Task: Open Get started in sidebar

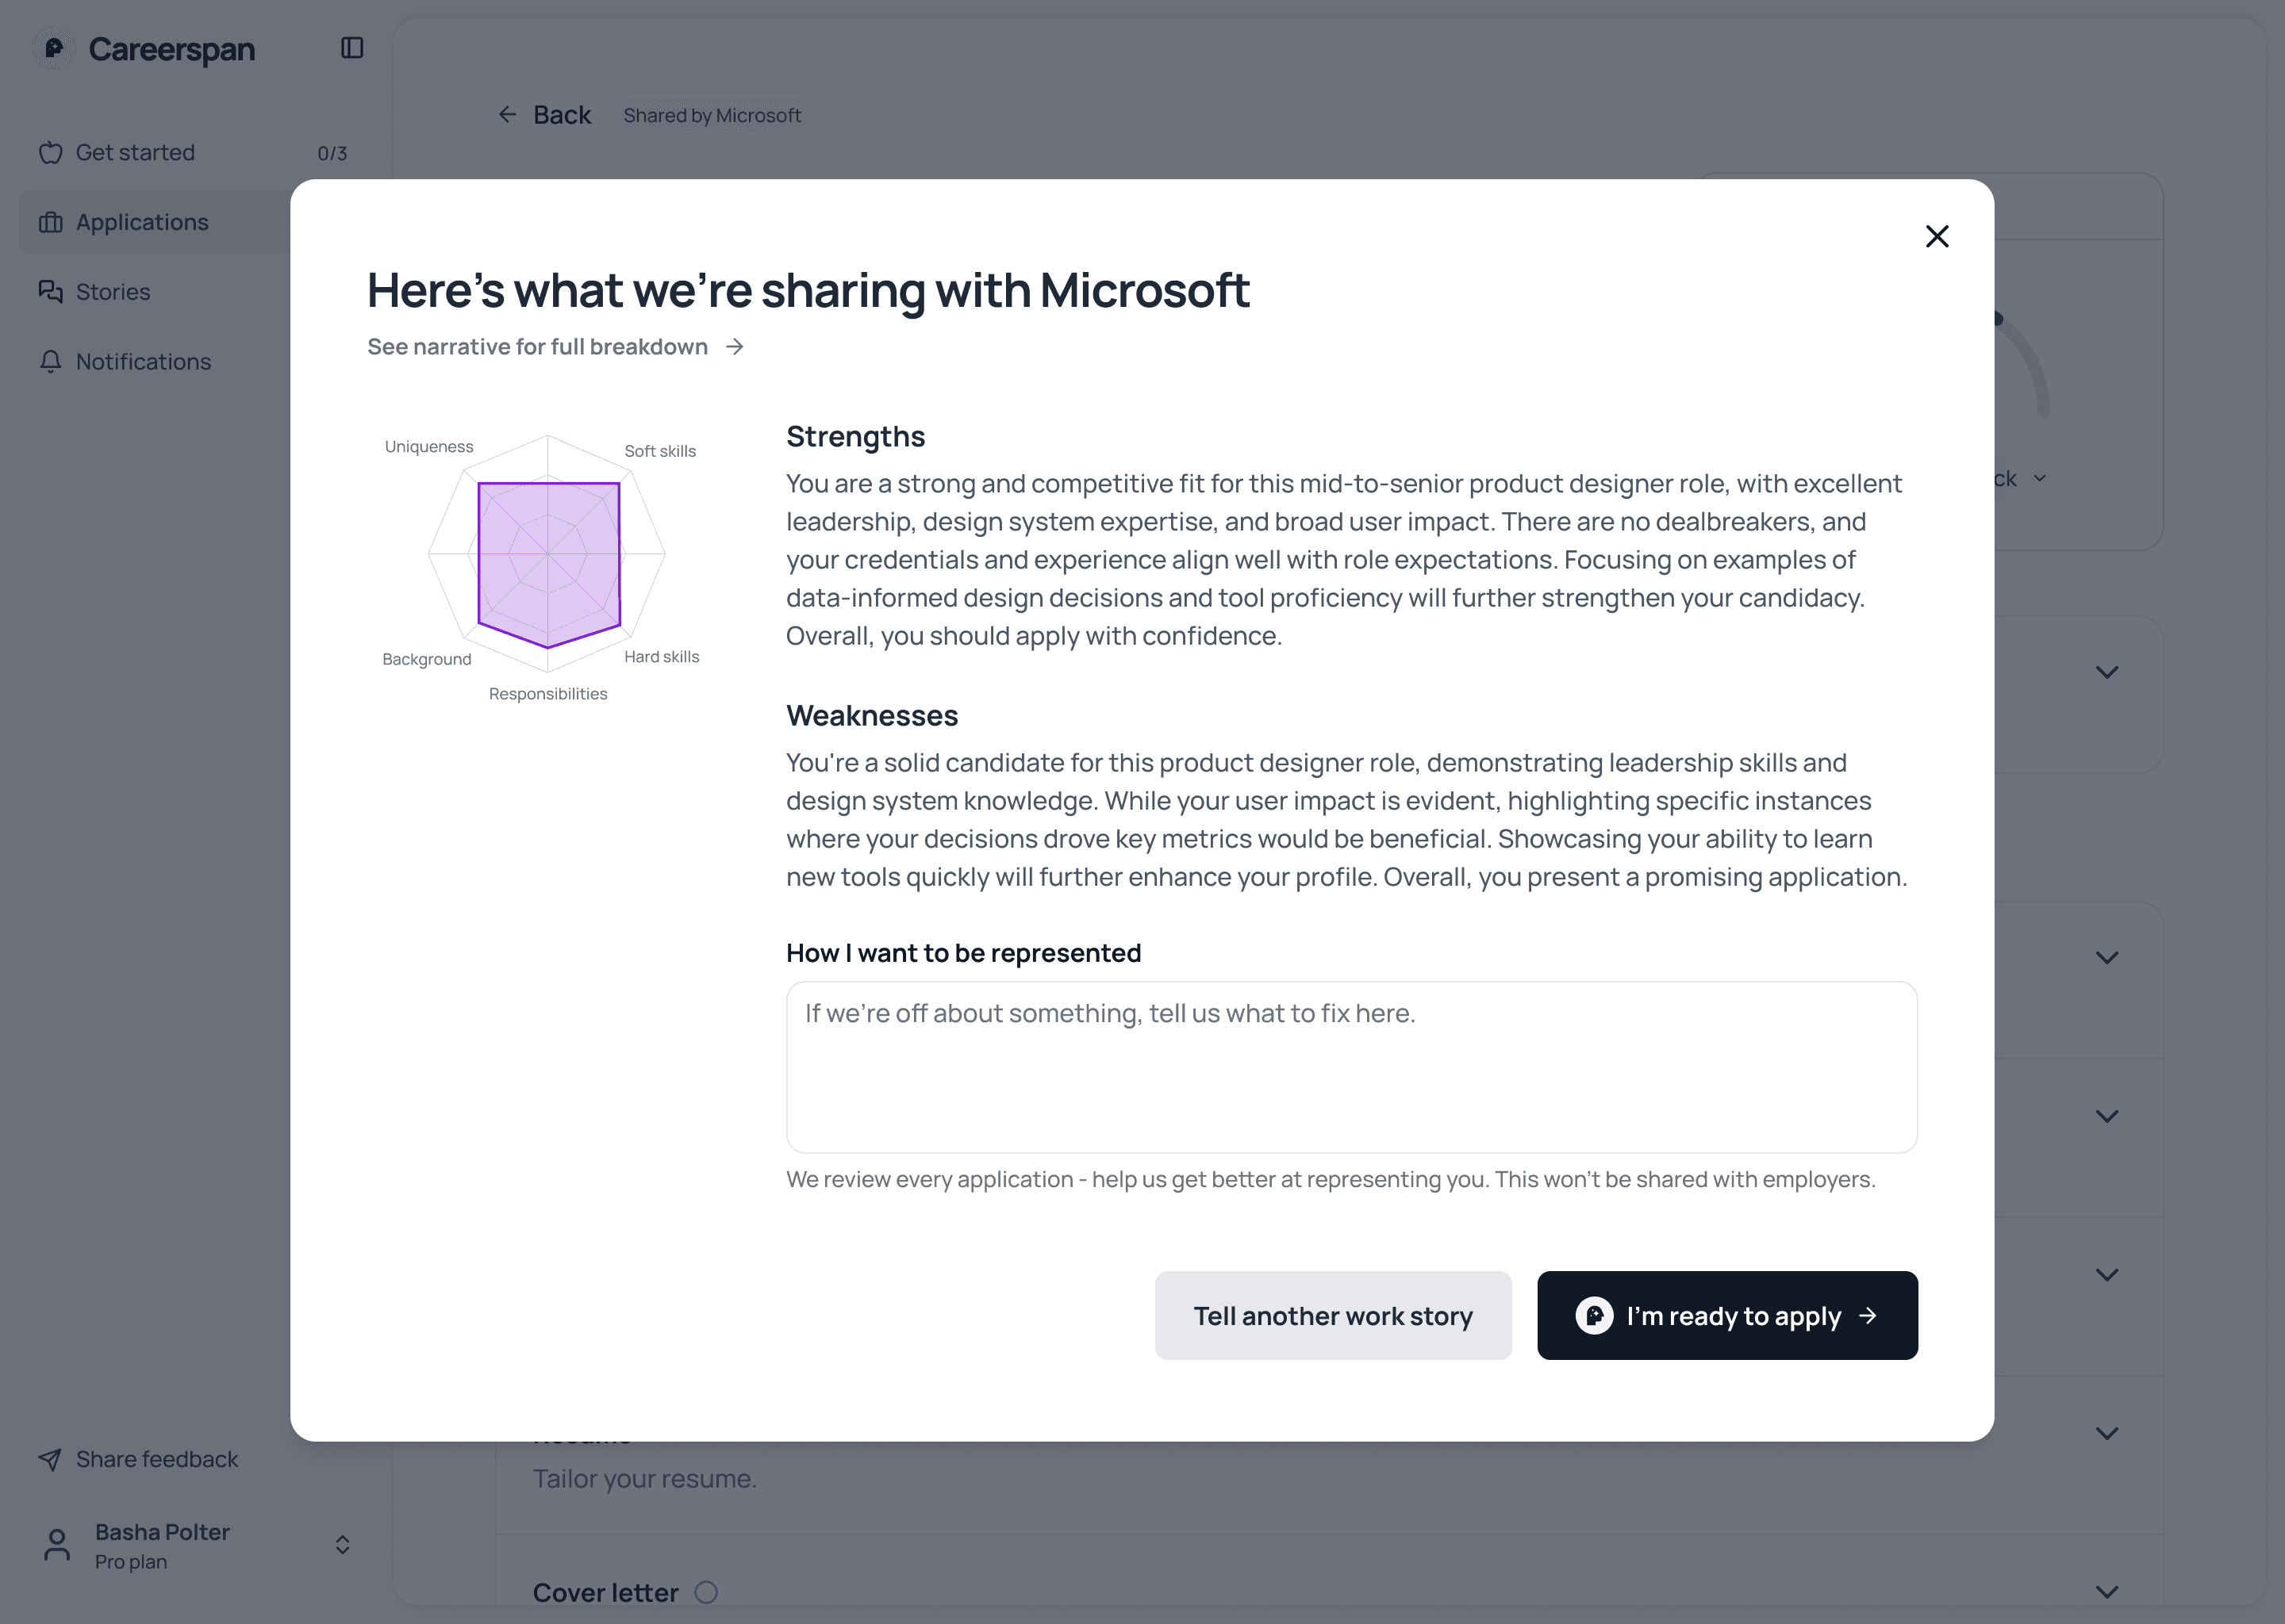Action: click(135, 153)
